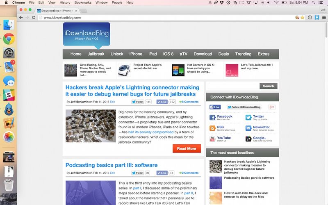Like the Podcasting basics article
The height and width of the screenshot is (205, 328).
pyautogui.click(x=162, y=173)
